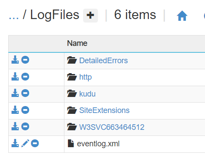The image size is (205, 158).
Task: Open the W3SVC663464512 folder link
Action: click(112, 127)
